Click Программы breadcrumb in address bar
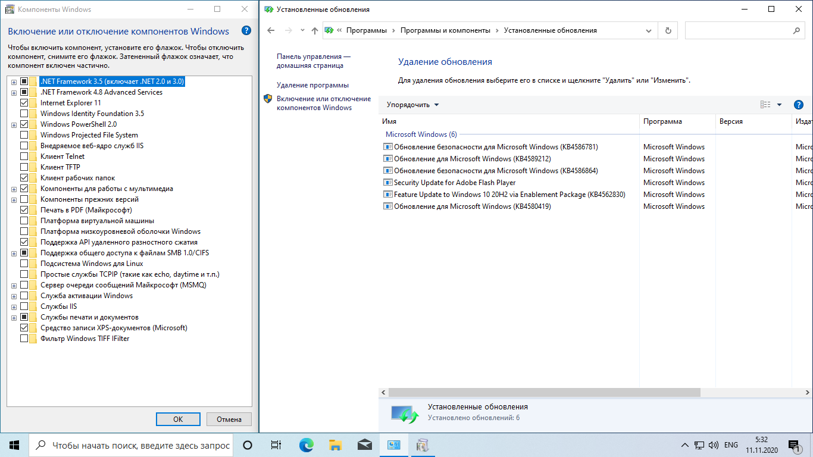Image resolution: width=813 pixels, height=457 pixels. point(366,30)
